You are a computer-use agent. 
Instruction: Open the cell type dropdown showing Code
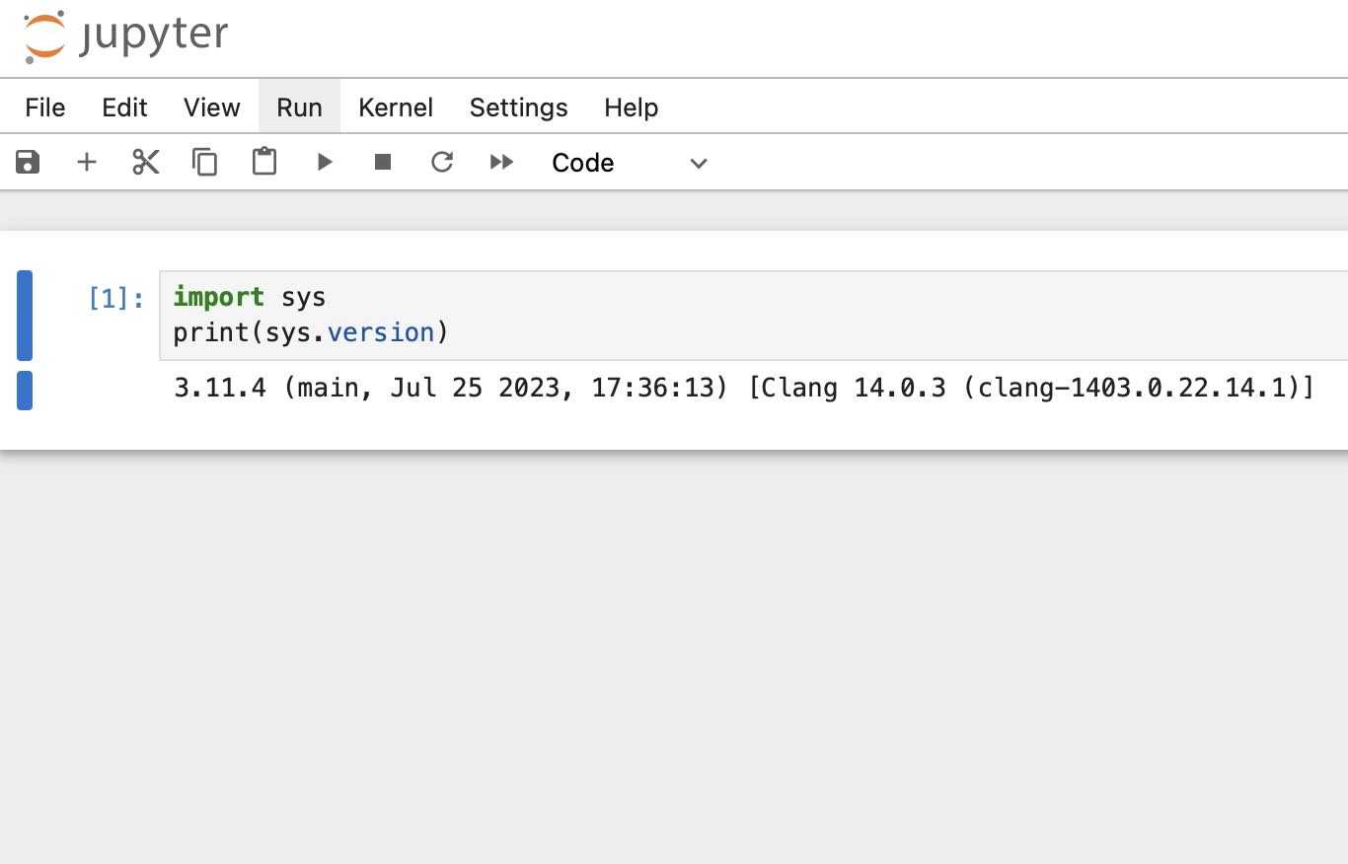pos(582,163)
